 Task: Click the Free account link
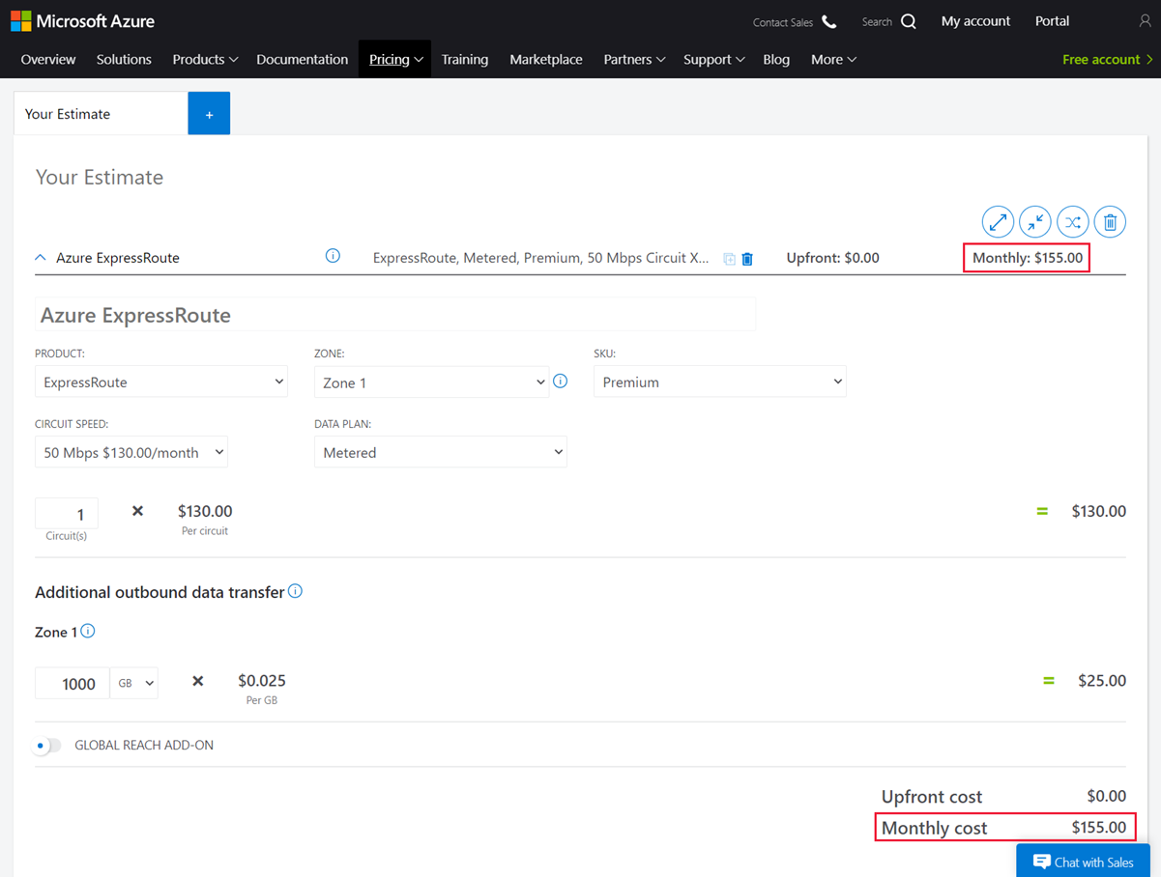1100,59
